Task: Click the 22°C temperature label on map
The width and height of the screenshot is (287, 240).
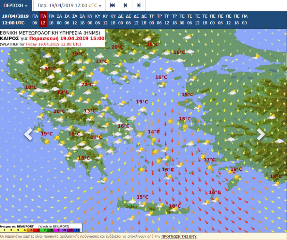Action: (x=87, y=85)
